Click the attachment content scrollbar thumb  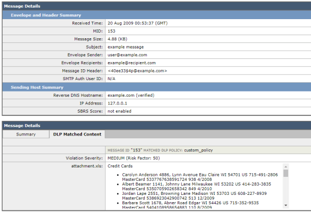coord(286,173)
